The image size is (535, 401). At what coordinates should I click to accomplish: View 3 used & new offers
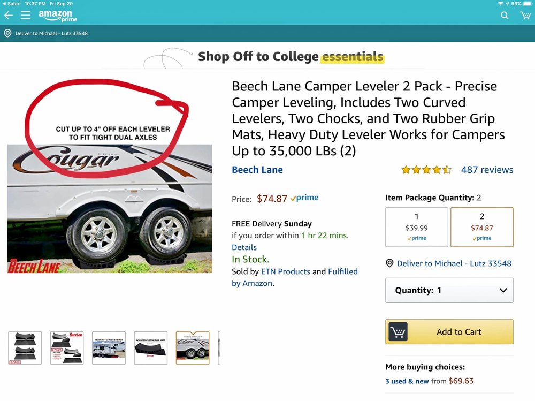point(407,381)
